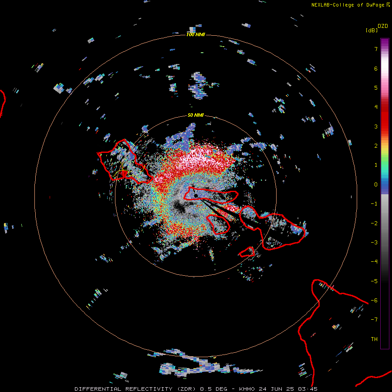Click the -6 value on the color scale

coord(374,301)
